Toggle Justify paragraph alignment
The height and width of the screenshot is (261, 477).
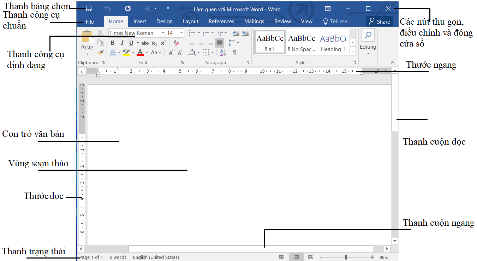point(219,43)
